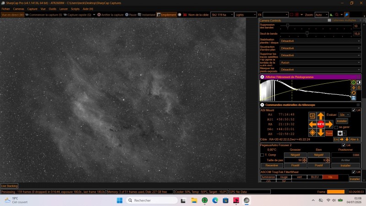Open the Fichier menu

pyautogui.click(x=6, y=9)
